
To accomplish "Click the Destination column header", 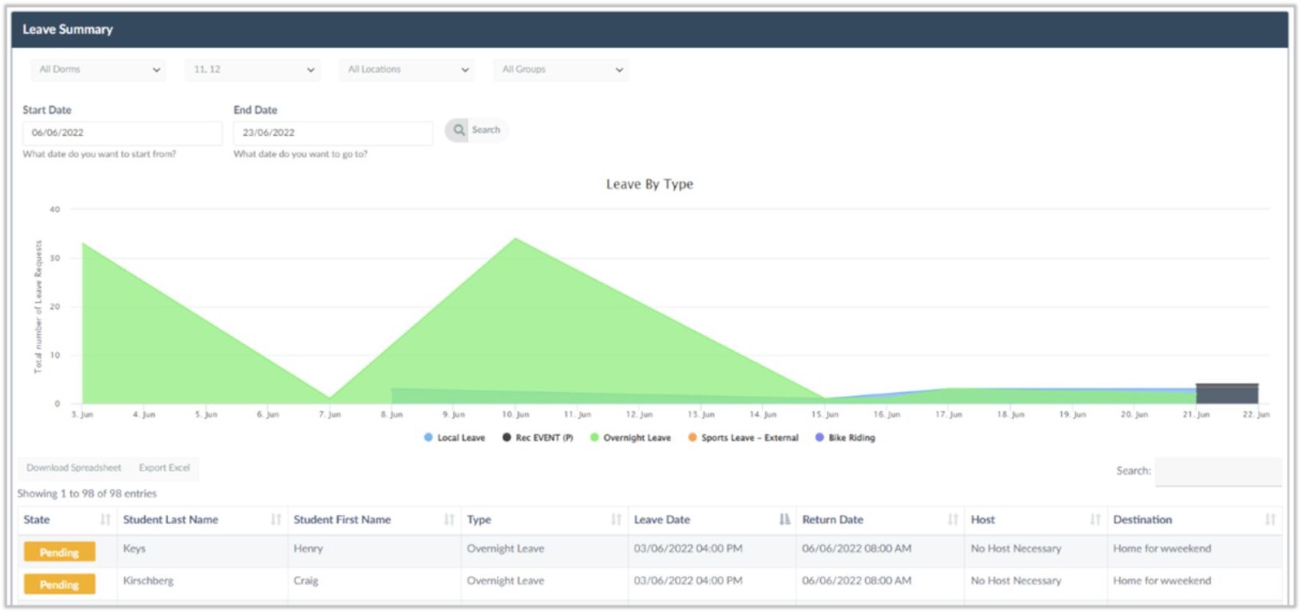I will [x=1194, y=520].
